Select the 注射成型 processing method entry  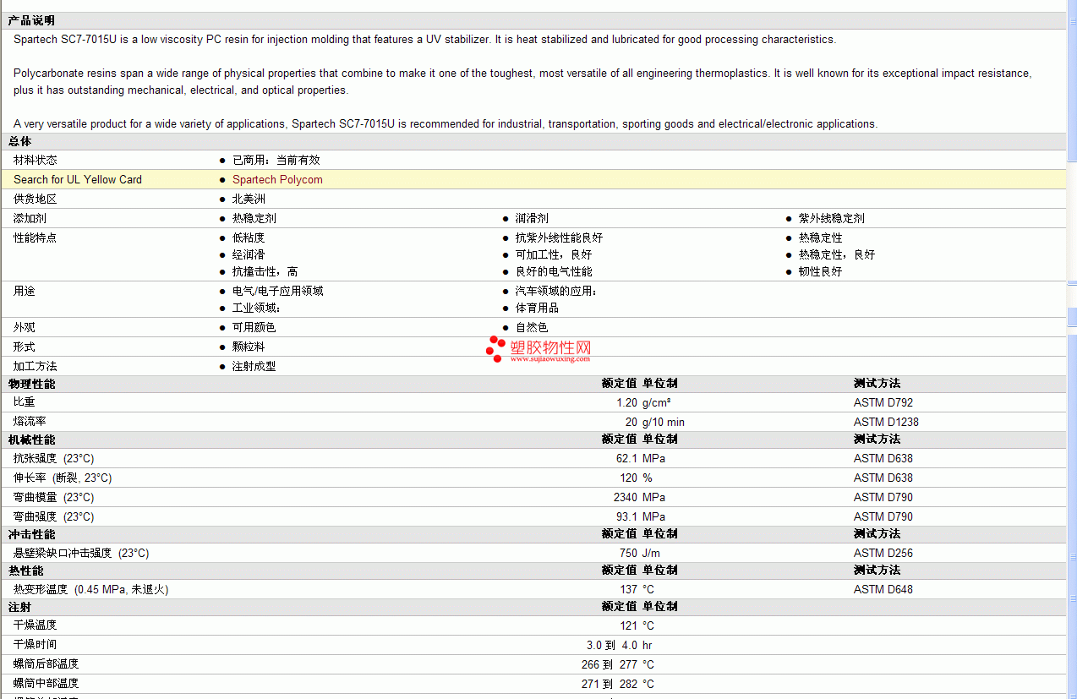click(254, 366)
